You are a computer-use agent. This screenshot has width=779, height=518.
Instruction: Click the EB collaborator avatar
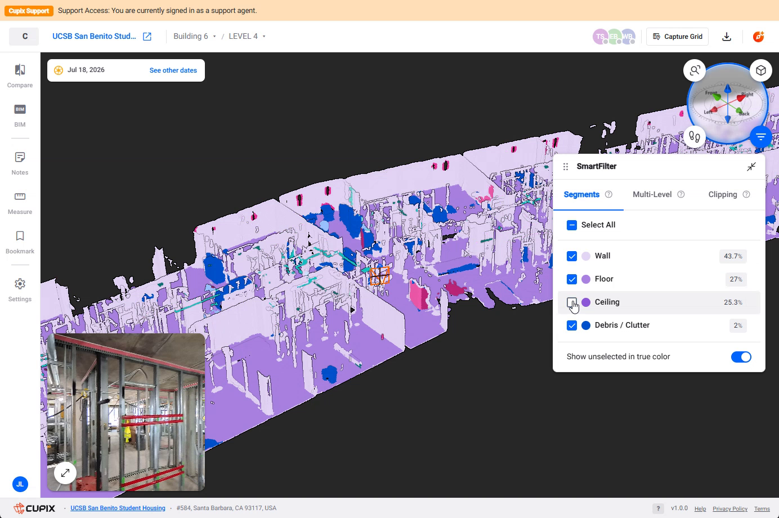614,37
